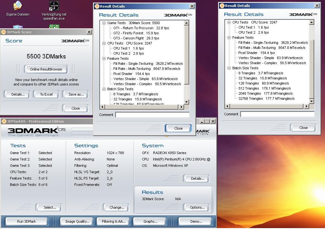325x244 pixels.
Task: Start benchmark with Run 3DMark
Action: point(27,221)
